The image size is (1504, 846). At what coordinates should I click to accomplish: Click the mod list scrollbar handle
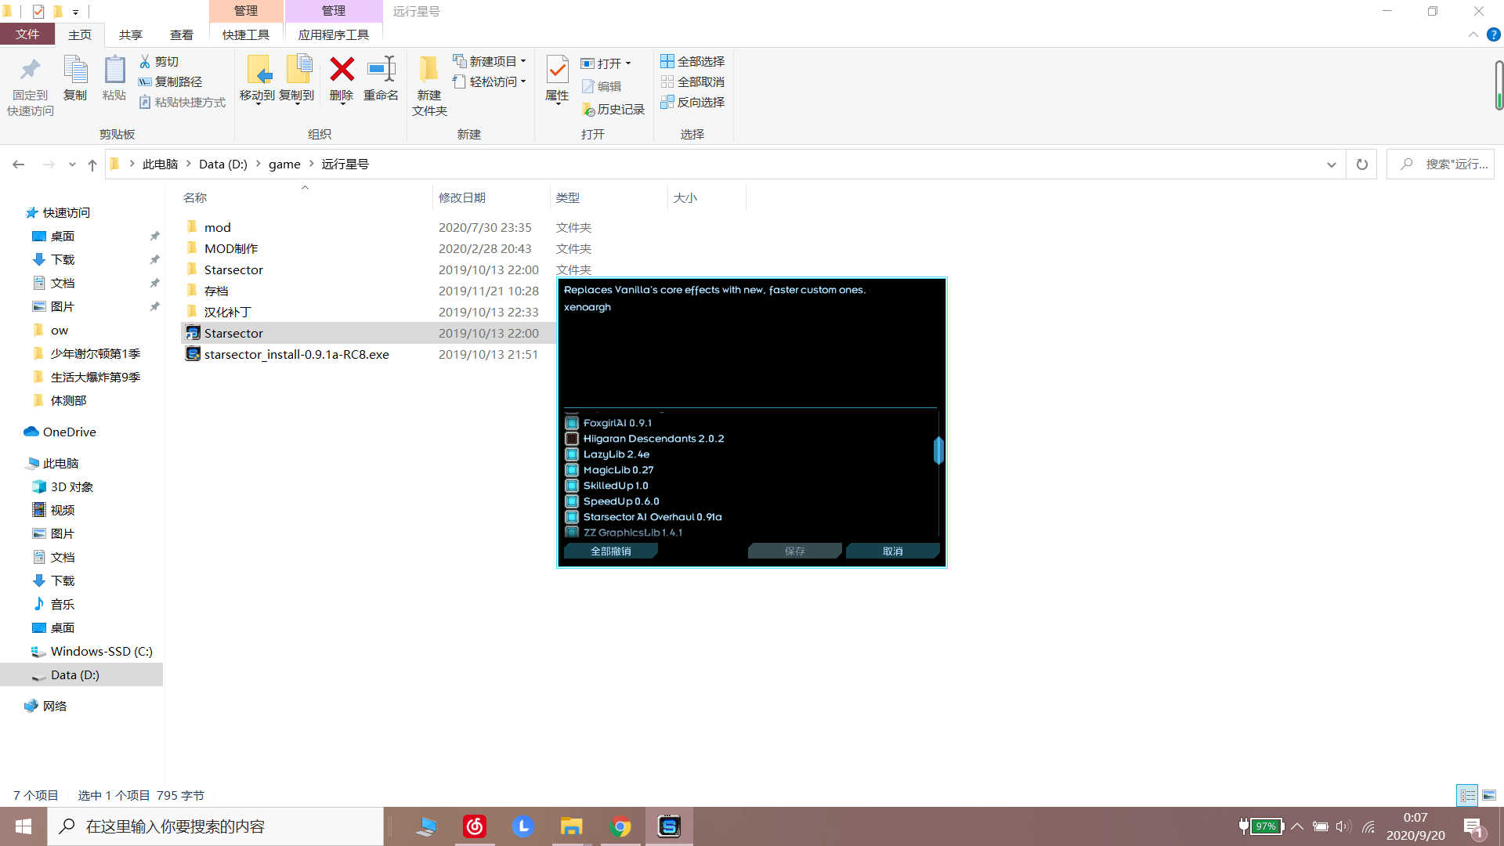point(938,450)
